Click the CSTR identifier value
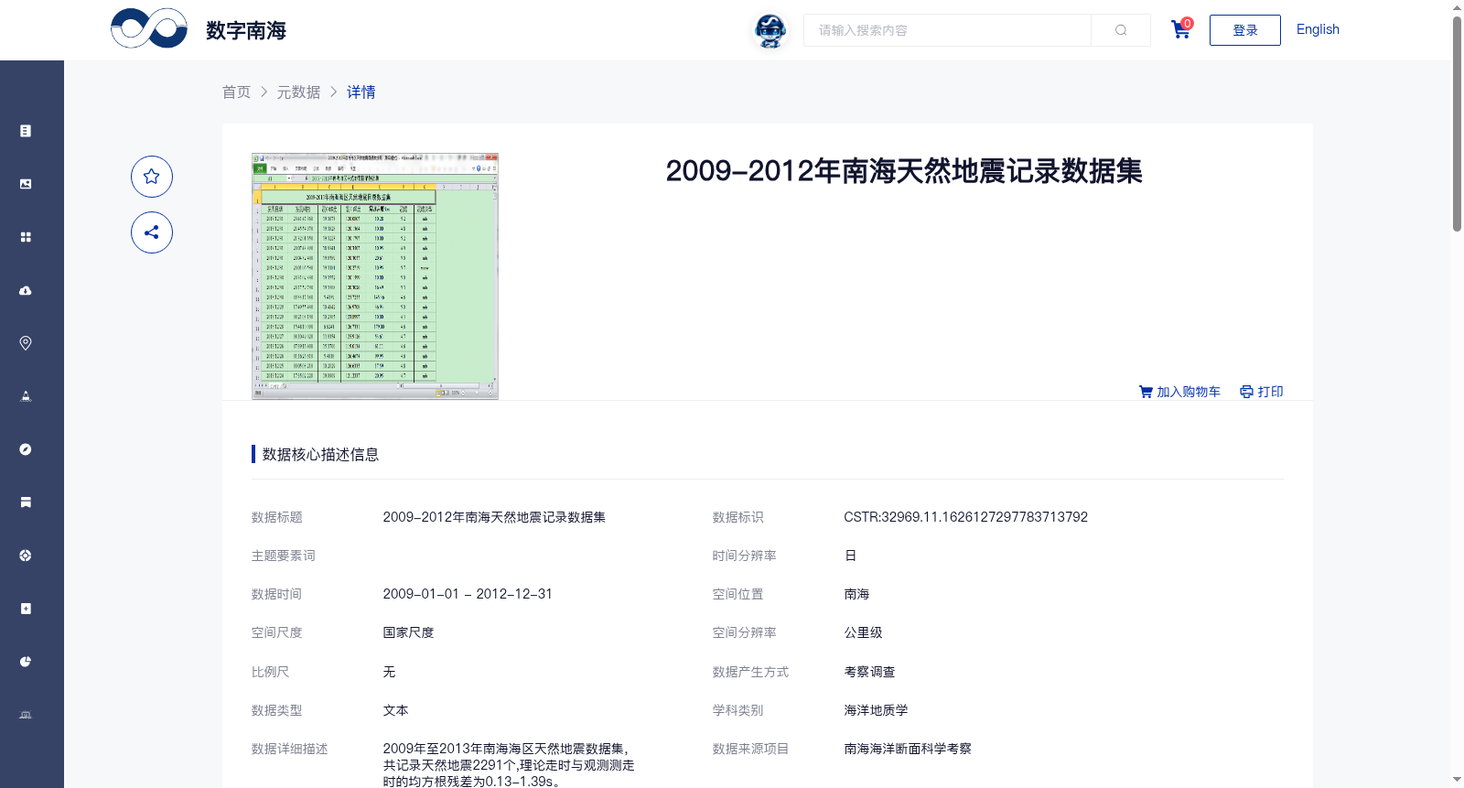Image resolution: width=1464 pixels, height=788 pixels. click(966, 517)
